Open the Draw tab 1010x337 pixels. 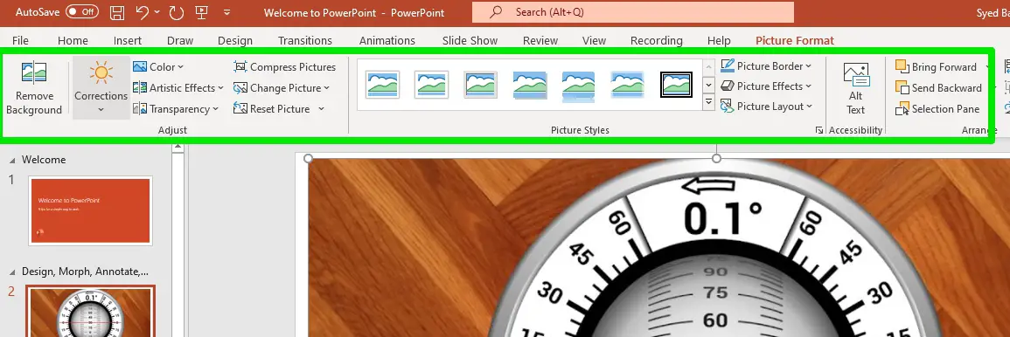180,40
